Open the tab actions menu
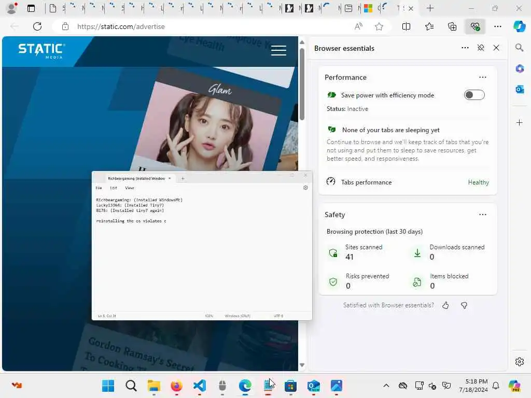531x398 pixels. click(31, 8)
